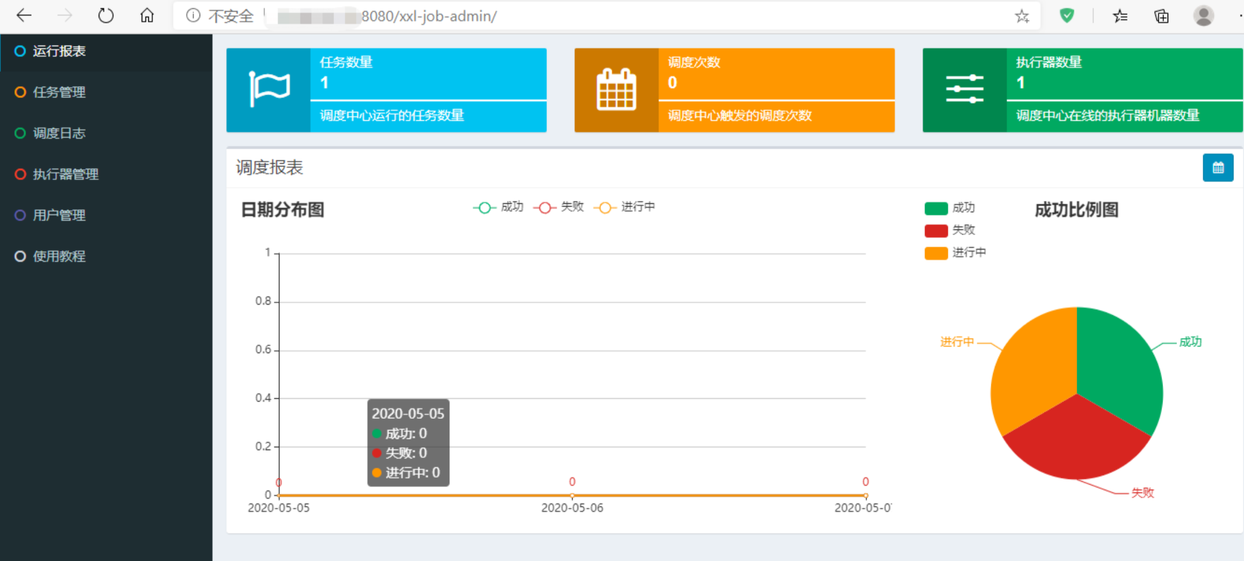Toggle the 成功 line series legend
The image size is (1244, 561).
click(x=498, y=207)
